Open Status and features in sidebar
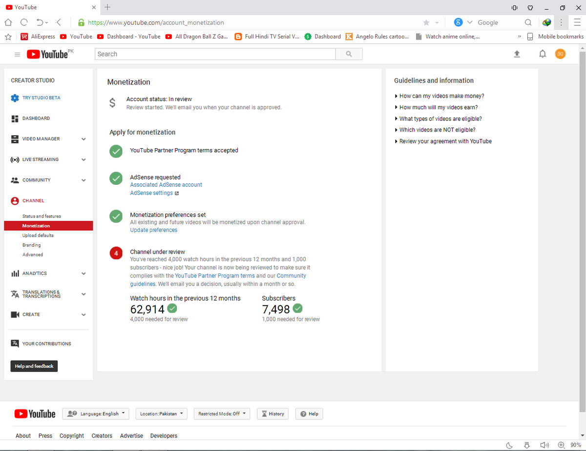This screenshot has width=586, height=451. (42, 216)
